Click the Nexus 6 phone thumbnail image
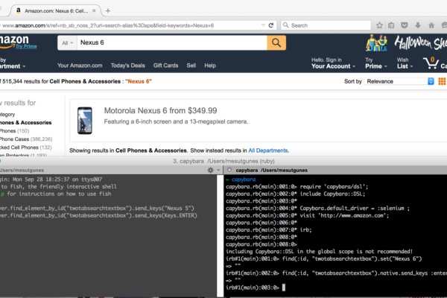Image resolution: width=447 pixels, height=298 pixels. [86, 120]
